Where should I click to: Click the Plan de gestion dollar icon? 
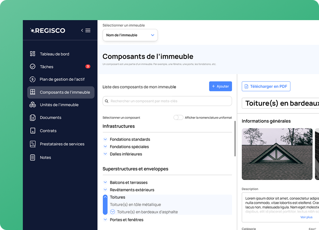point(33,79)
